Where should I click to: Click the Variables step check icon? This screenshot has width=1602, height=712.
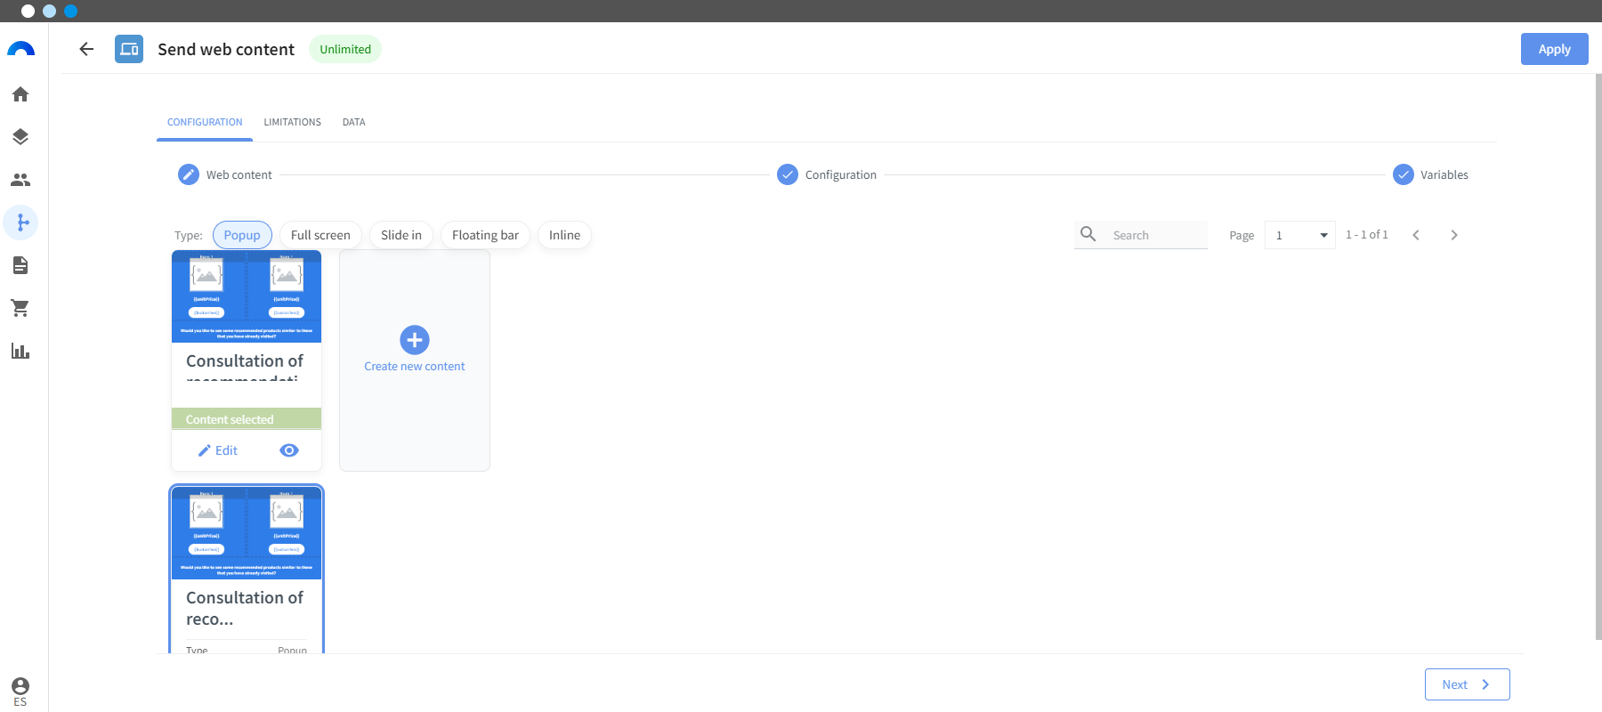coord(1404,174)
